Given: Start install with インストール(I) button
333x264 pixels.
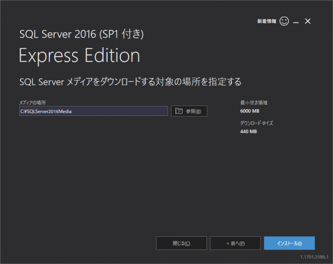Looking at the screenshot, I should pyautogui.click(x=289, y=243).
